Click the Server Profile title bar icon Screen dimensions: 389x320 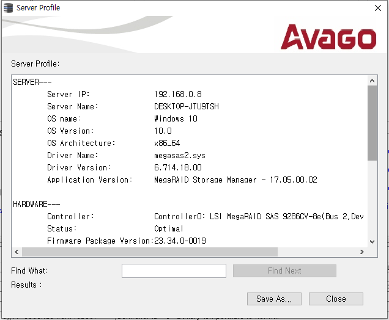click(x=8, y=8)
